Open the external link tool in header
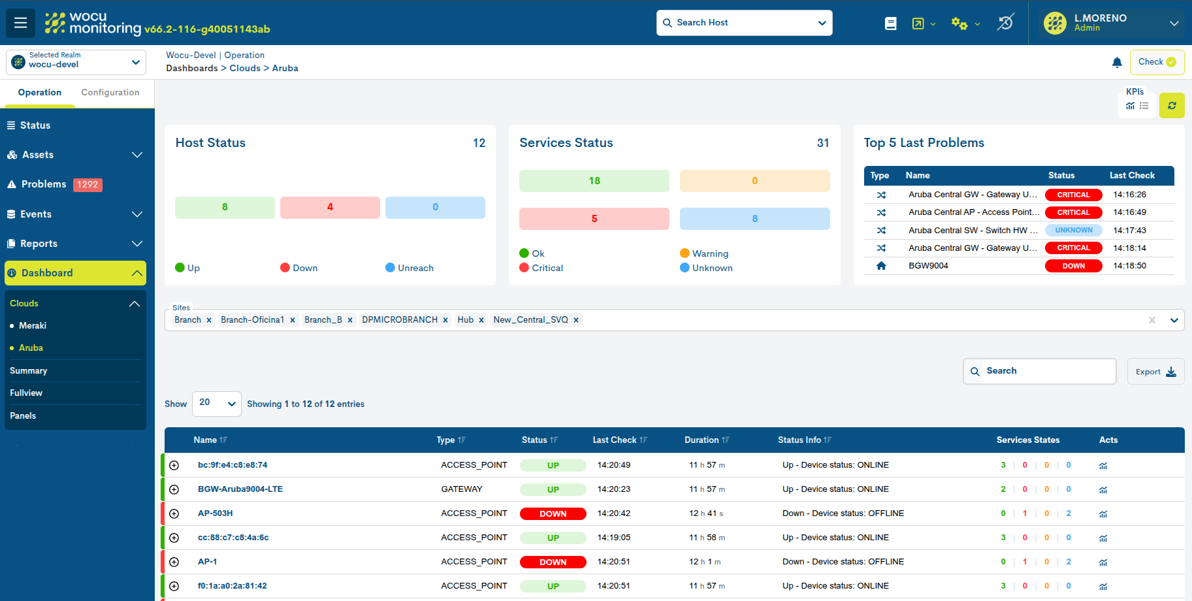 coord(918,23)
